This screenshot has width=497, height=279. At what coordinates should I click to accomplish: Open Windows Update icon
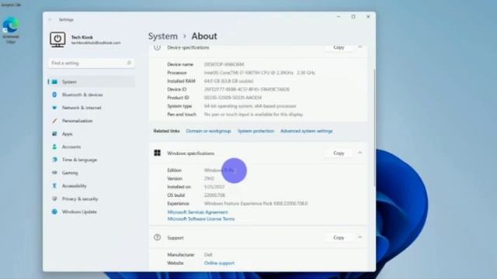(x=54, y=212)
